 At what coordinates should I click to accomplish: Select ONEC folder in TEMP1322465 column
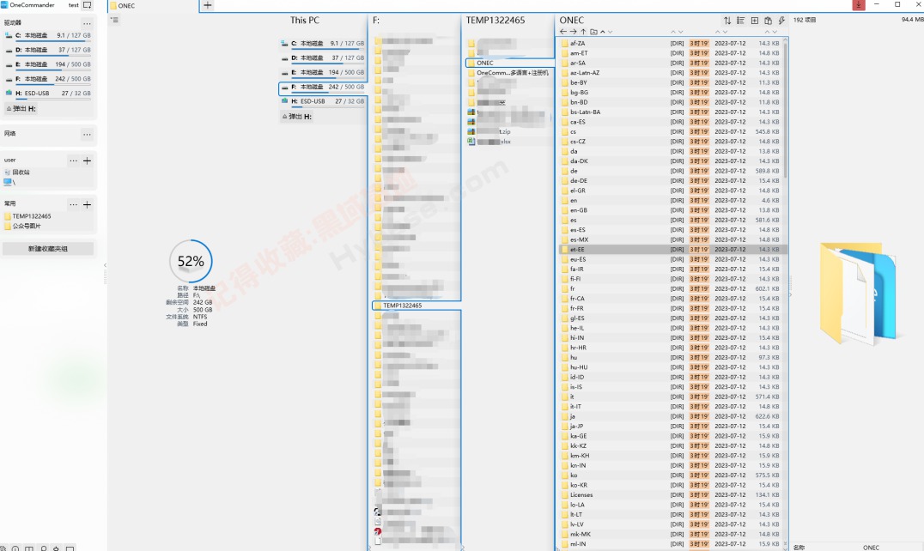click(509, 63)
